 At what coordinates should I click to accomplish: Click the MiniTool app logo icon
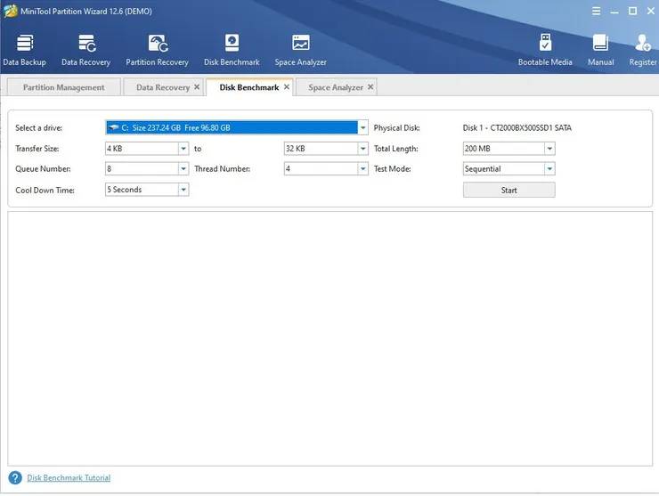tap(10, 11)
